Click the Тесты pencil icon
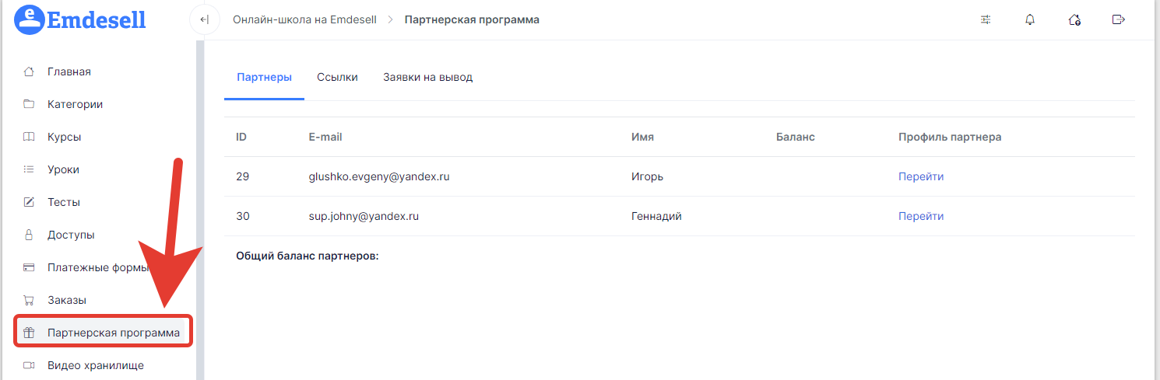Viewport: 1160px width, 380px height. pyautogui.click(x=29, y=202)
